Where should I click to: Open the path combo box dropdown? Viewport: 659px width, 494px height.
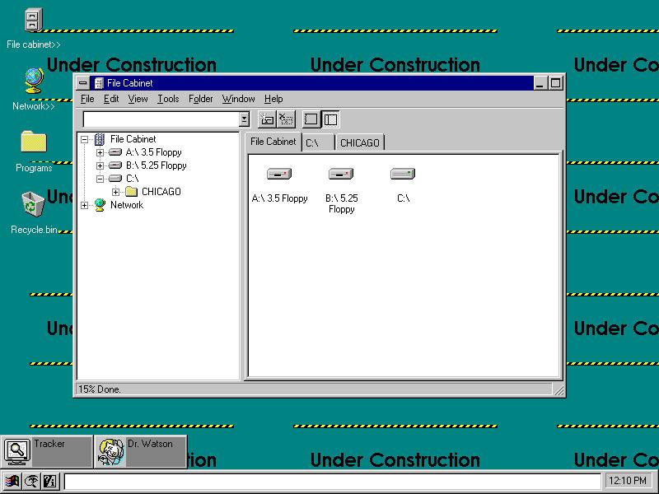243,119
